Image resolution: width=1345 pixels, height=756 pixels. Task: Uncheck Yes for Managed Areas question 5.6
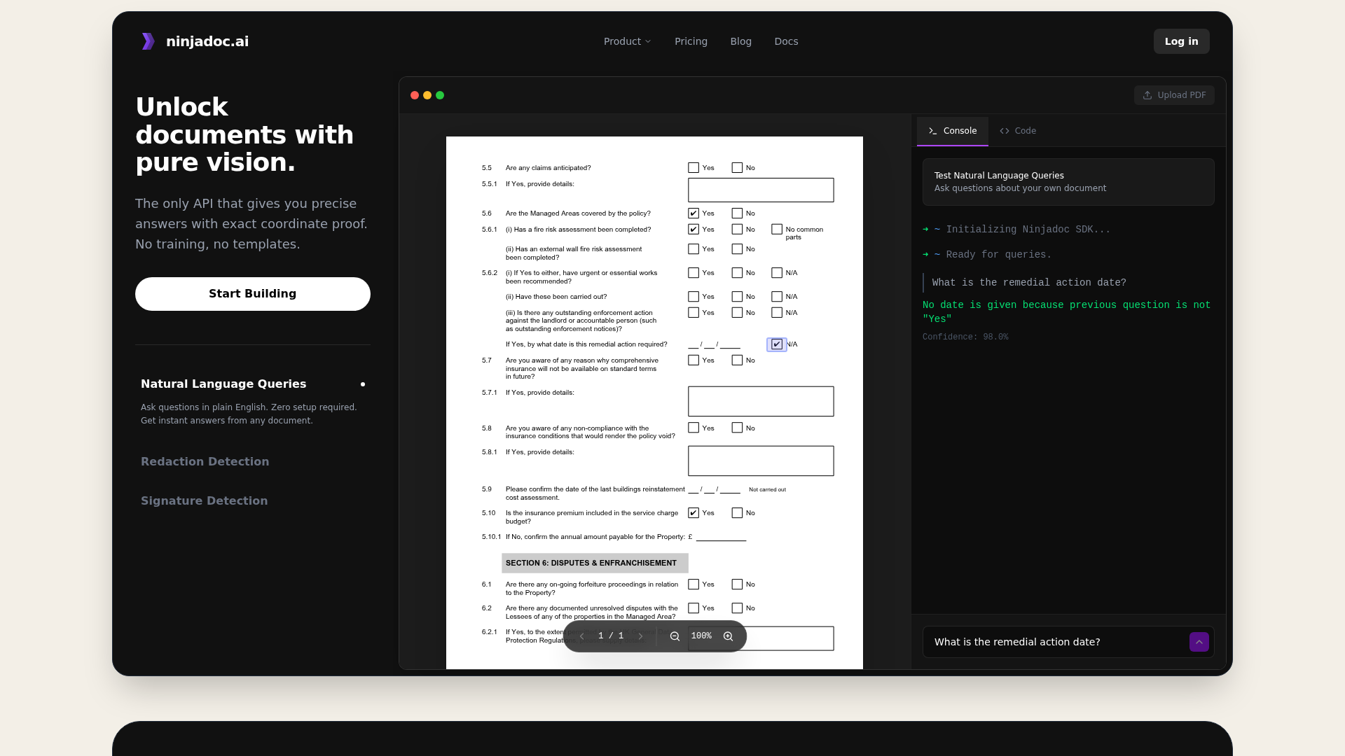pos(694,213)
